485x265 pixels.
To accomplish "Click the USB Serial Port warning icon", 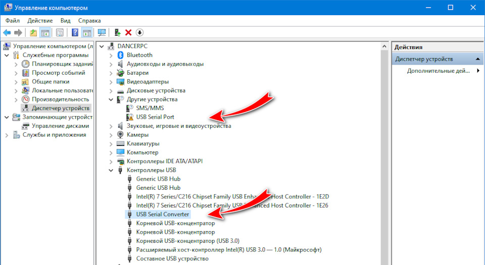I will pyautogui.click(x=130, y=117).
